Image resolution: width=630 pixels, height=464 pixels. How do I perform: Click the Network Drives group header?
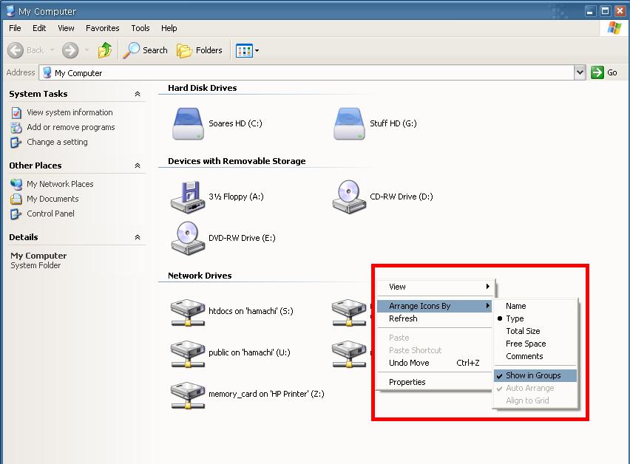click(x=200, y=276)
